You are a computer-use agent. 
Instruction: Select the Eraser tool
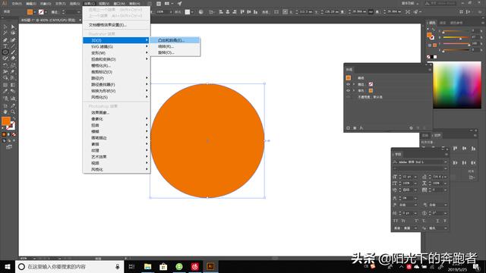click(13, 58)
